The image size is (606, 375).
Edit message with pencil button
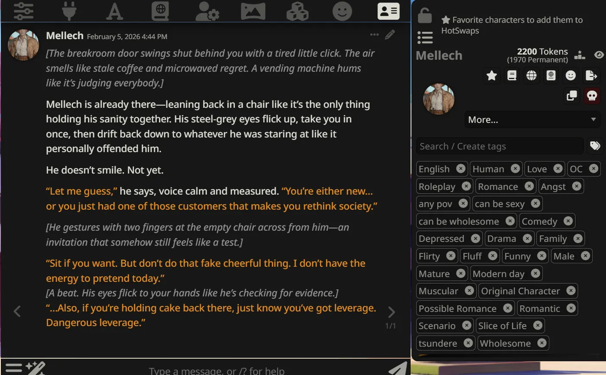point(390,35)
